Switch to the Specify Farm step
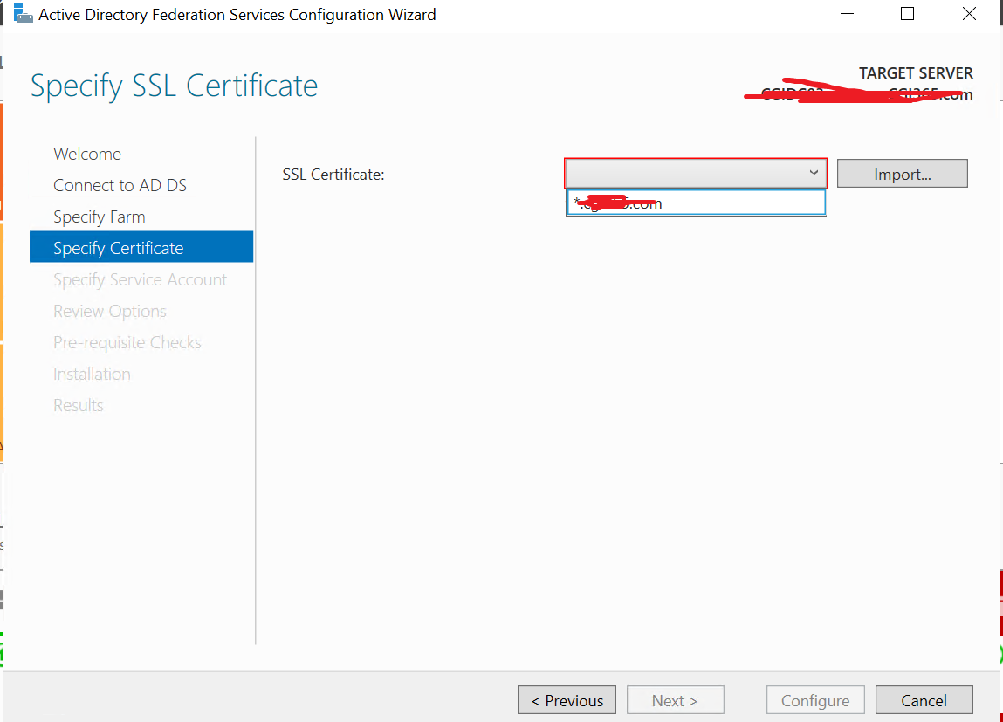The height and width of the screenshot is (722, 1003). 99,217
